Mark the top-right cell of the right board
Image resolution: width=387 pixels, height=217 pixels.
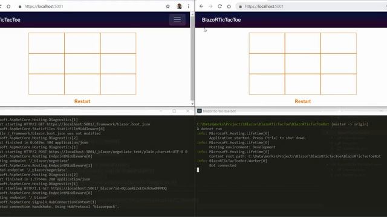click(339, 43)
